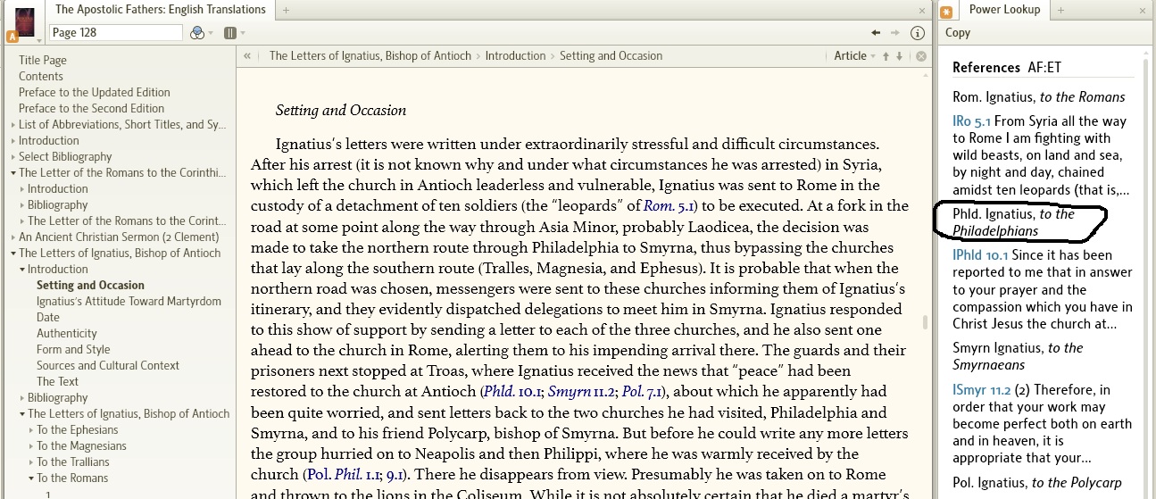Open the resource information icon

point(917,33)
